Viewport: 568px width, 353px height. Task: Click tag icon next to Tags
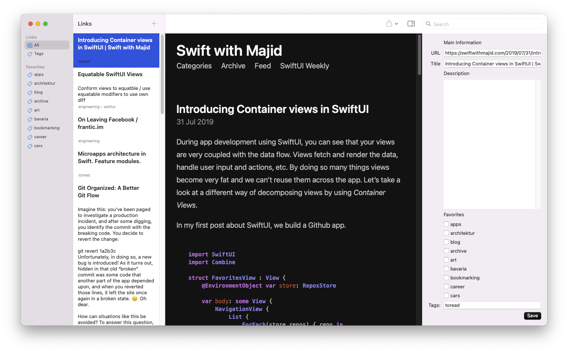coord(30,54)
